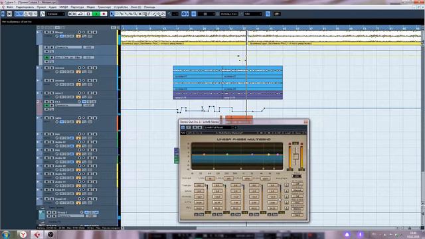Image resolution: width=425 pixels, height=239 pixels.
Task: Mute the Audio 07 track
Action: click(x=46, y=142)
